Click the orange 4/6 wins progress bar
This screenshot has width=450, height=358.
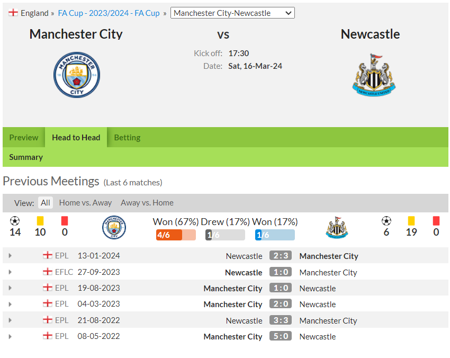click(176, 235)
